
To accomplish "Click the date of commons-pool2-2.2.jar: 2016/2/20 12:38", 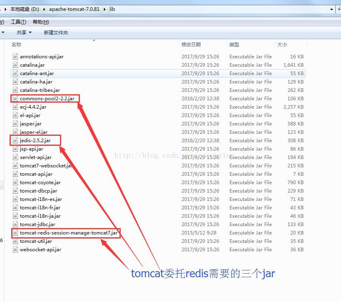I will point(200,99).
